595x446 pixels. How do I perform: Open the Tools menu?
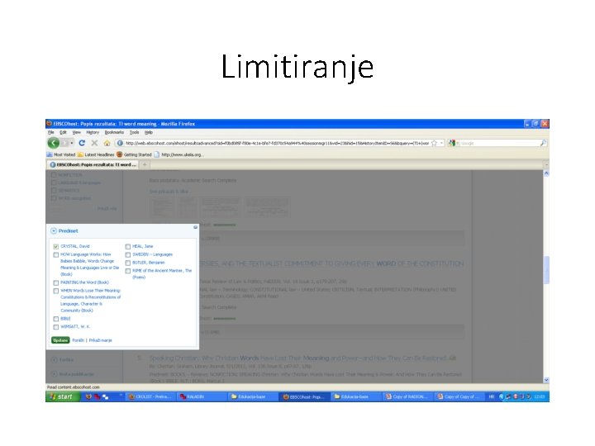[x=135, y=132]
